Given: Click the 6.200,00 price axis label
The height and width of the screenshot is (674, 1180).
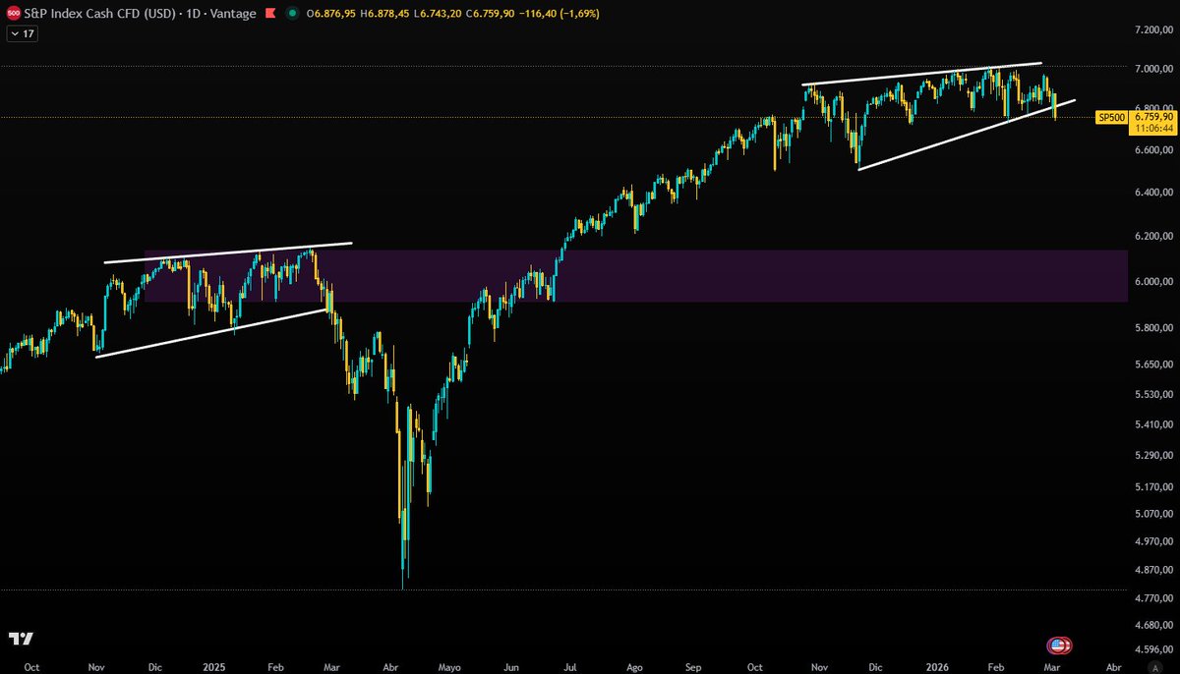Looking at the screenshot, I should pos(1154,237).
